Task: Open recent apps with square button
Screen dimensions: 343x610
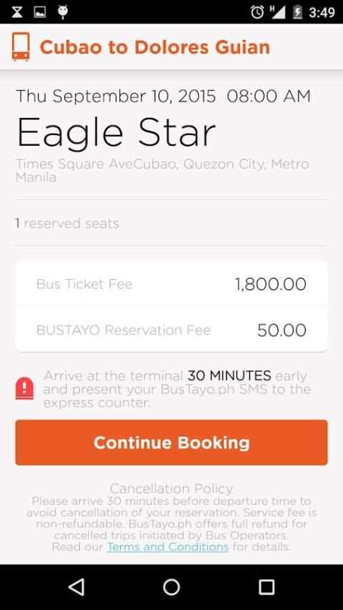Action: [267, 586]
